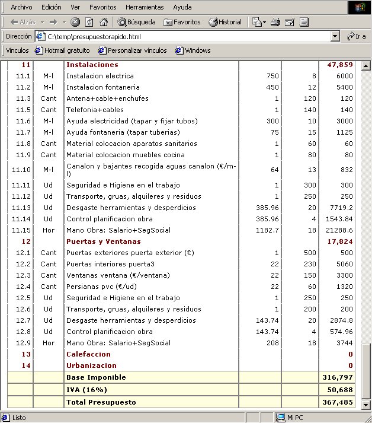The width and height of the screenshot is (372, 423).
Task: Click the total amount 367,485
Action: tap(338, 402)
